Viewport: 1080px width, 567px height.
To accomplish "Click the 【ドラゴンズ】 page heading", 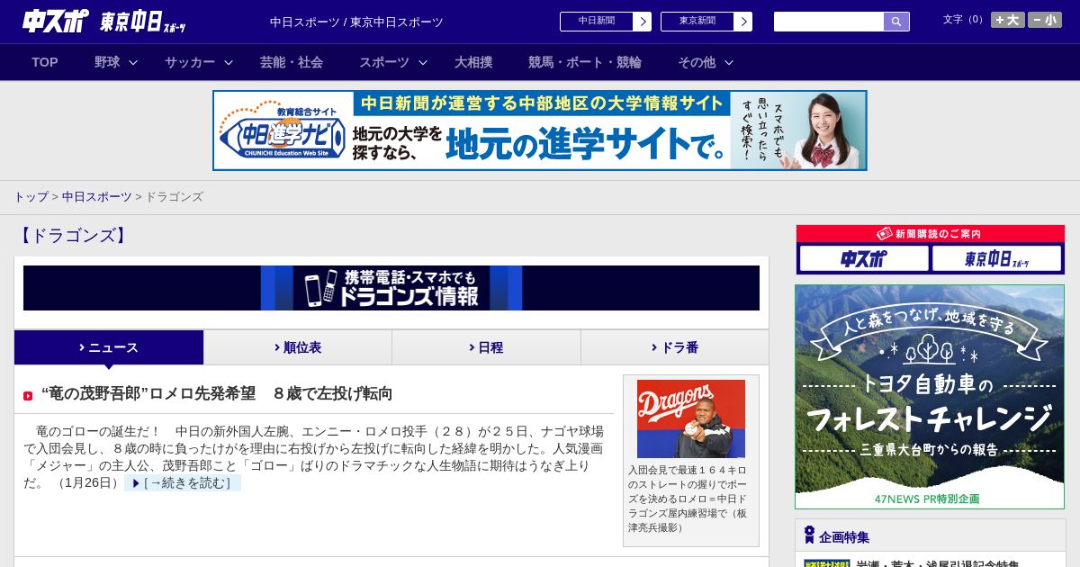I will click(x=74, y=236).
